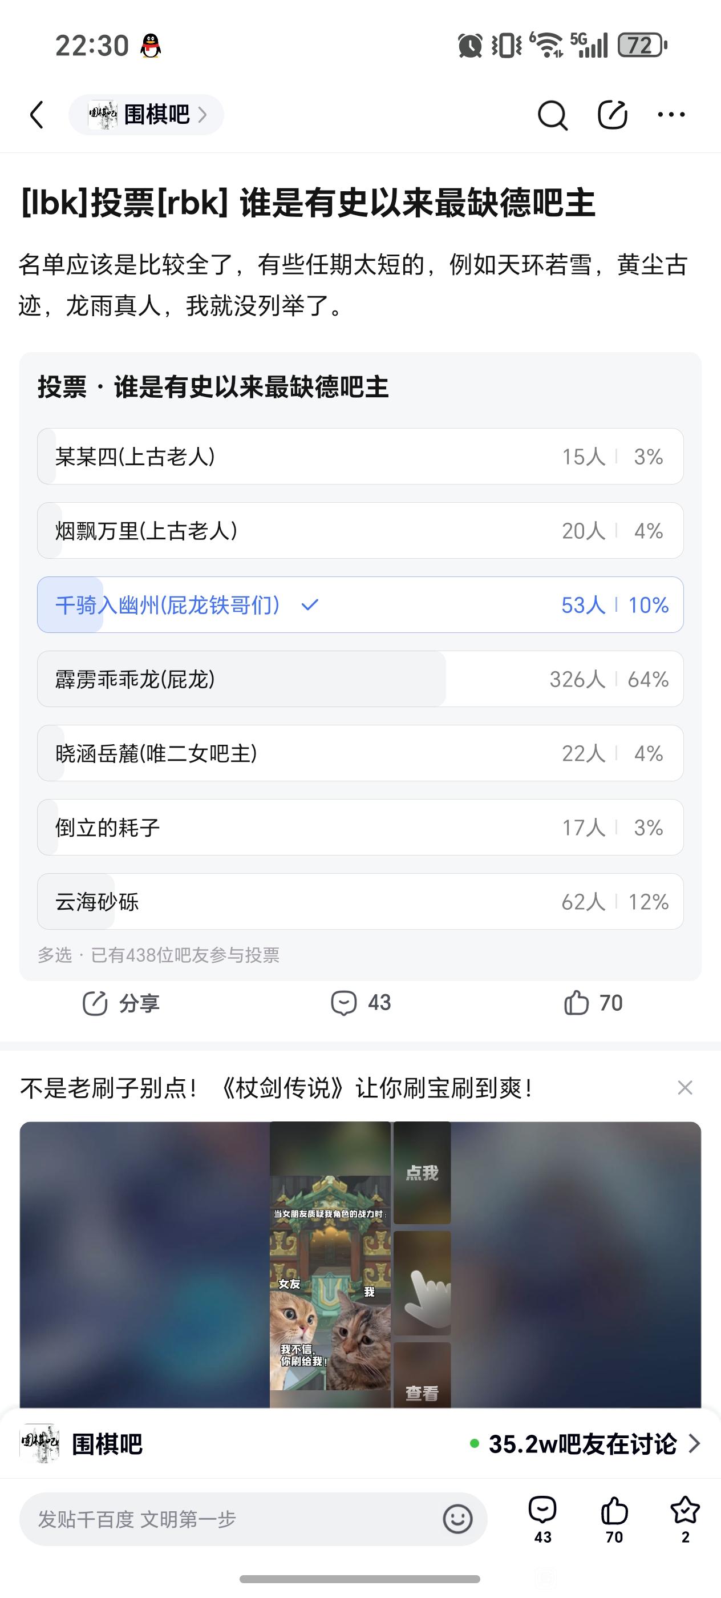Select poll option 霹雳乖乖龙(屁龙)
Image resolution: width=721 pixels, height=1598 pixels.
[360, 679]
